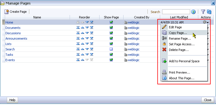Click weblogic link in Documents row
216x107 pixels.
click(x=134, y=28)
